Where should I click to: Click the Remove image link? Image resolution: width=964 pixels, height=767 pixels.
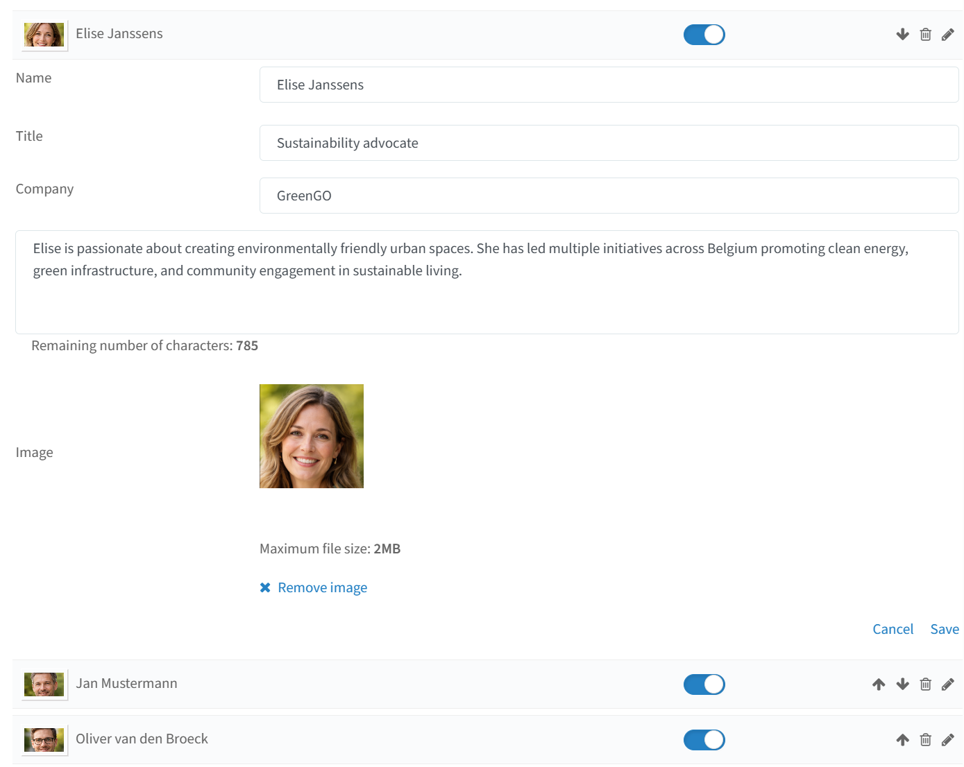[x=314, y=587]
